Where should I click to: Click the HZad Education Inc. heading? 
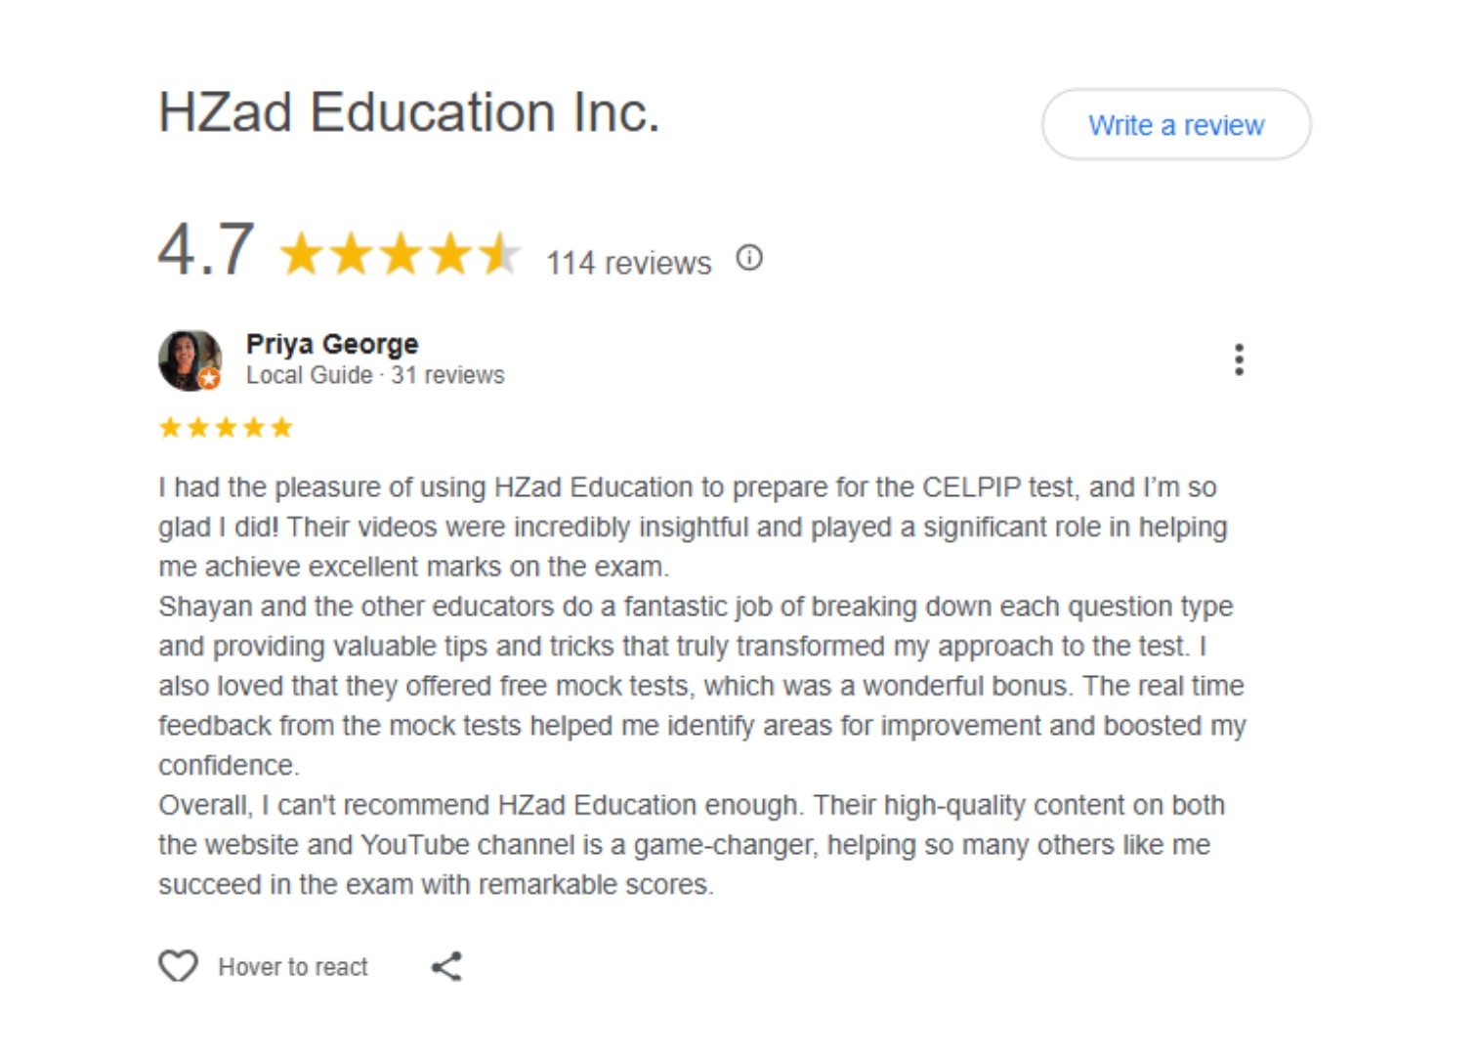(x=408, y=112)
